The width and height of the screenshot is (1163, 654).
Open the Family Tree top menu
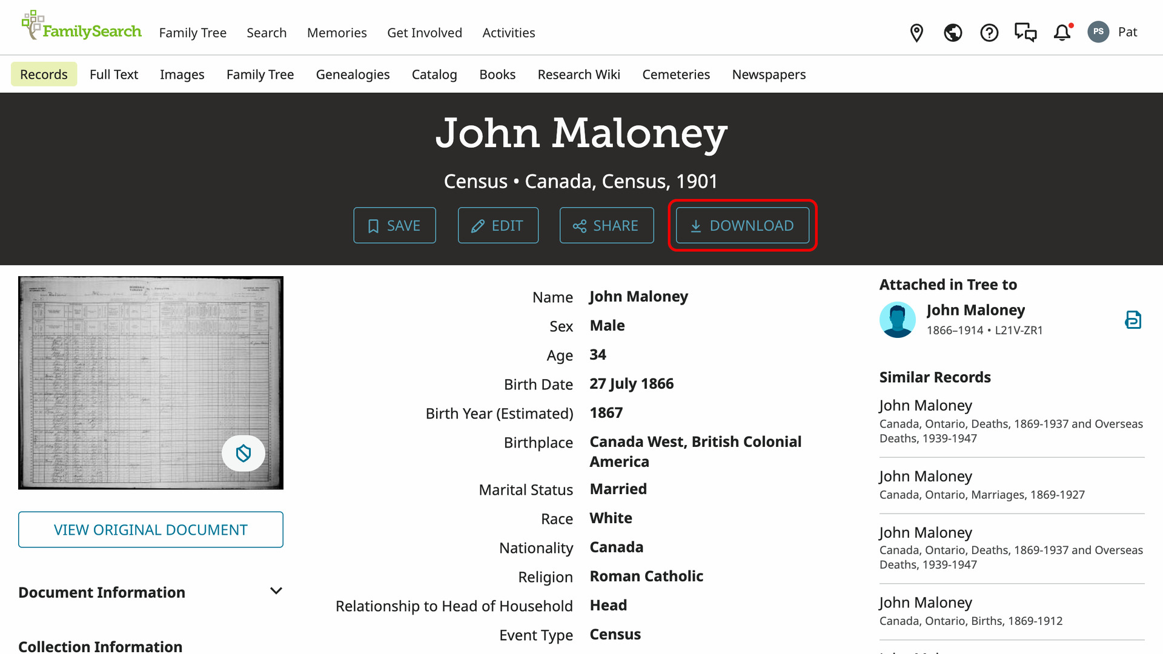pos(193,33)
